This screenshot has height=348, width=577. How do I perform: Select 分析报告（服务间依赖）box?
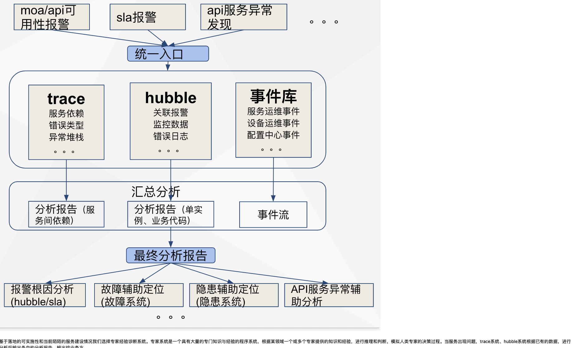[66, 214]
